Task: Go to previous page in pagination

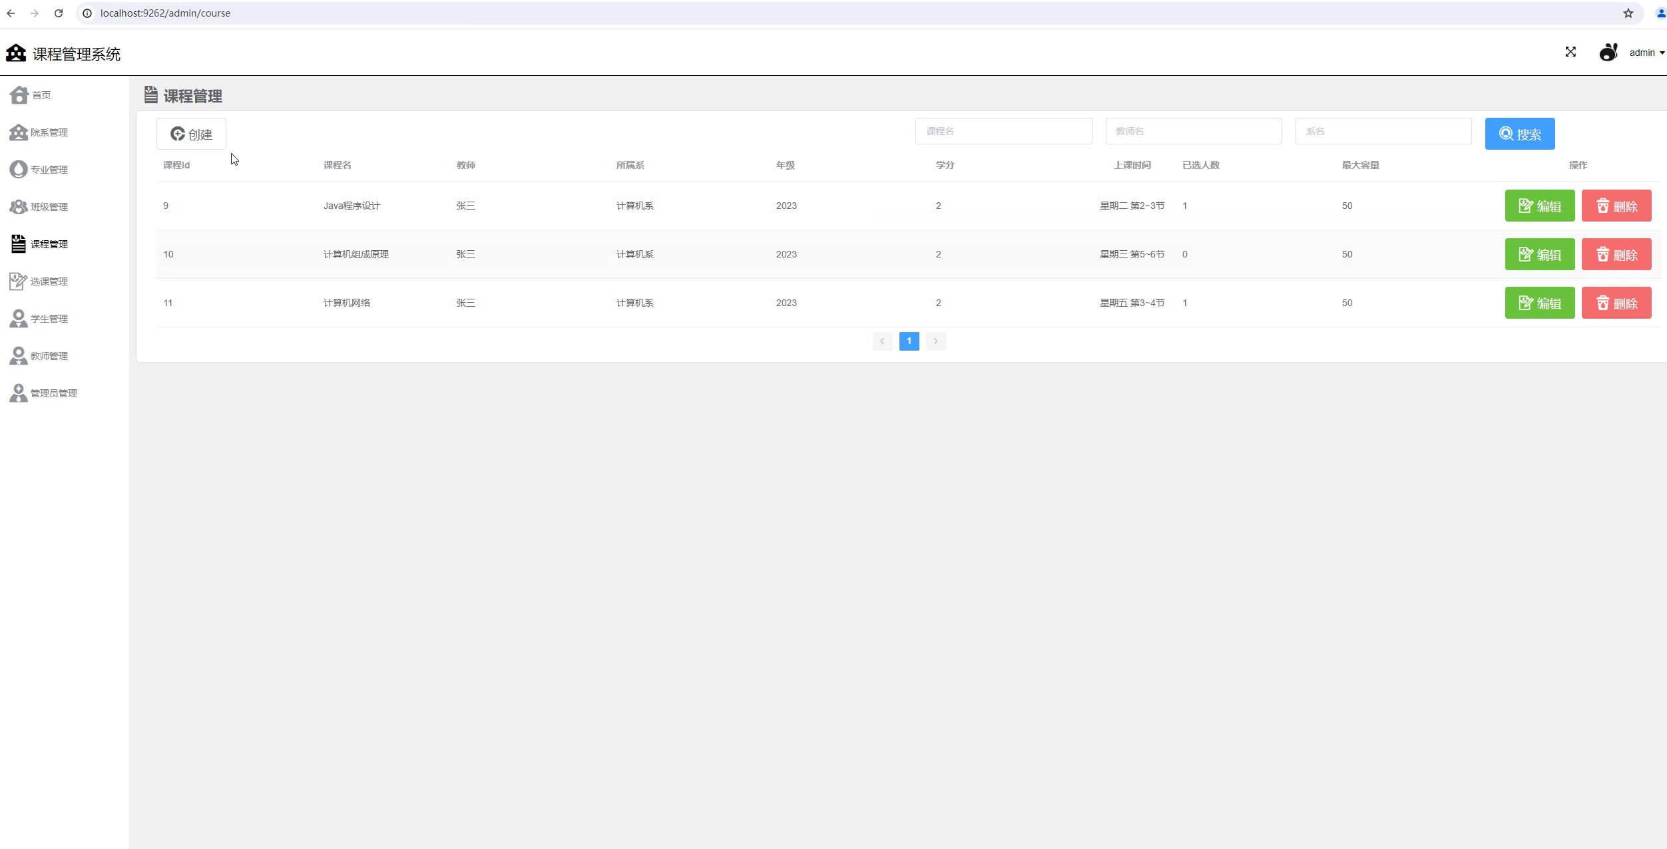Action: point(882,341)
